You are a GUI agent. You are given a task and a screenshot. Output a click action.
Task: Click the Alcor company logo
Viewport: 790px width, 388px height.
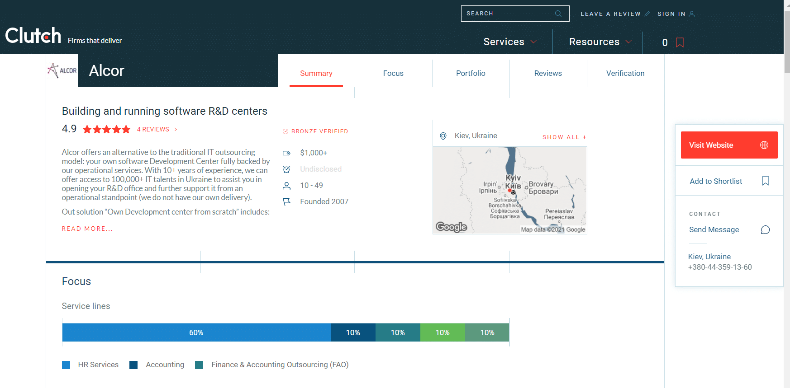(62, 70)
